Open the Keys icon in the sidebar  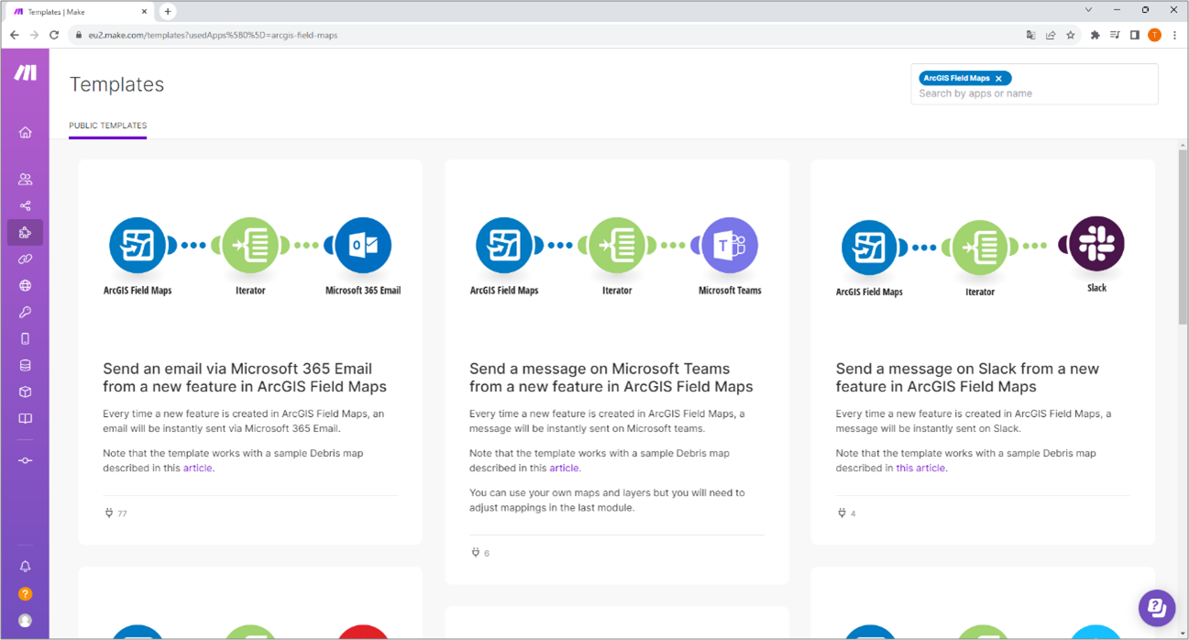click(x=25, y=313)
